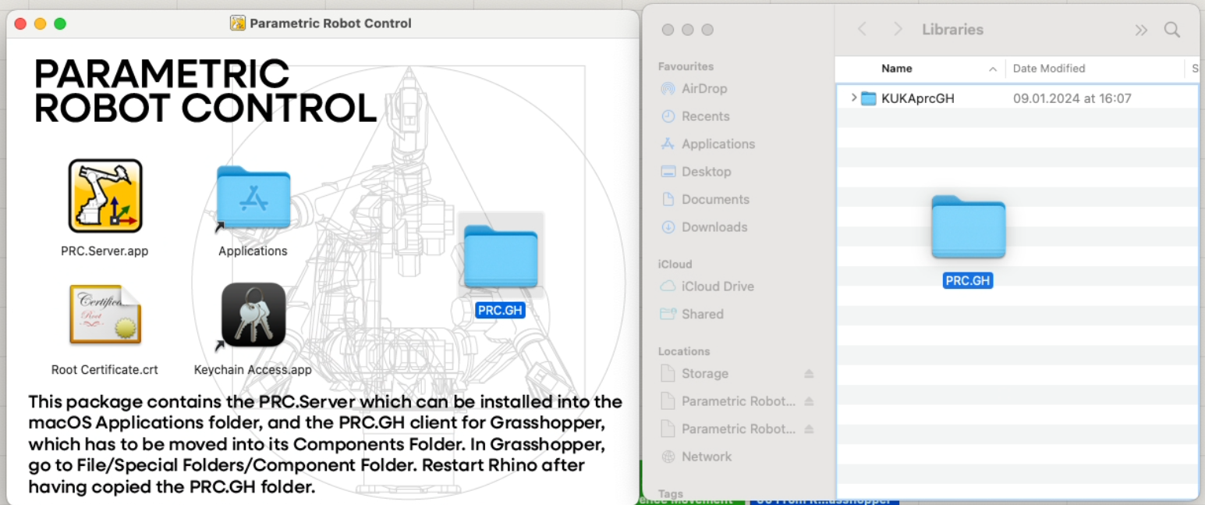The width and height of the screenshot is (1205, 505).
Task: Click the Applications folder shortcut icon
Action: pyautogui.click(x=253, y=199)
